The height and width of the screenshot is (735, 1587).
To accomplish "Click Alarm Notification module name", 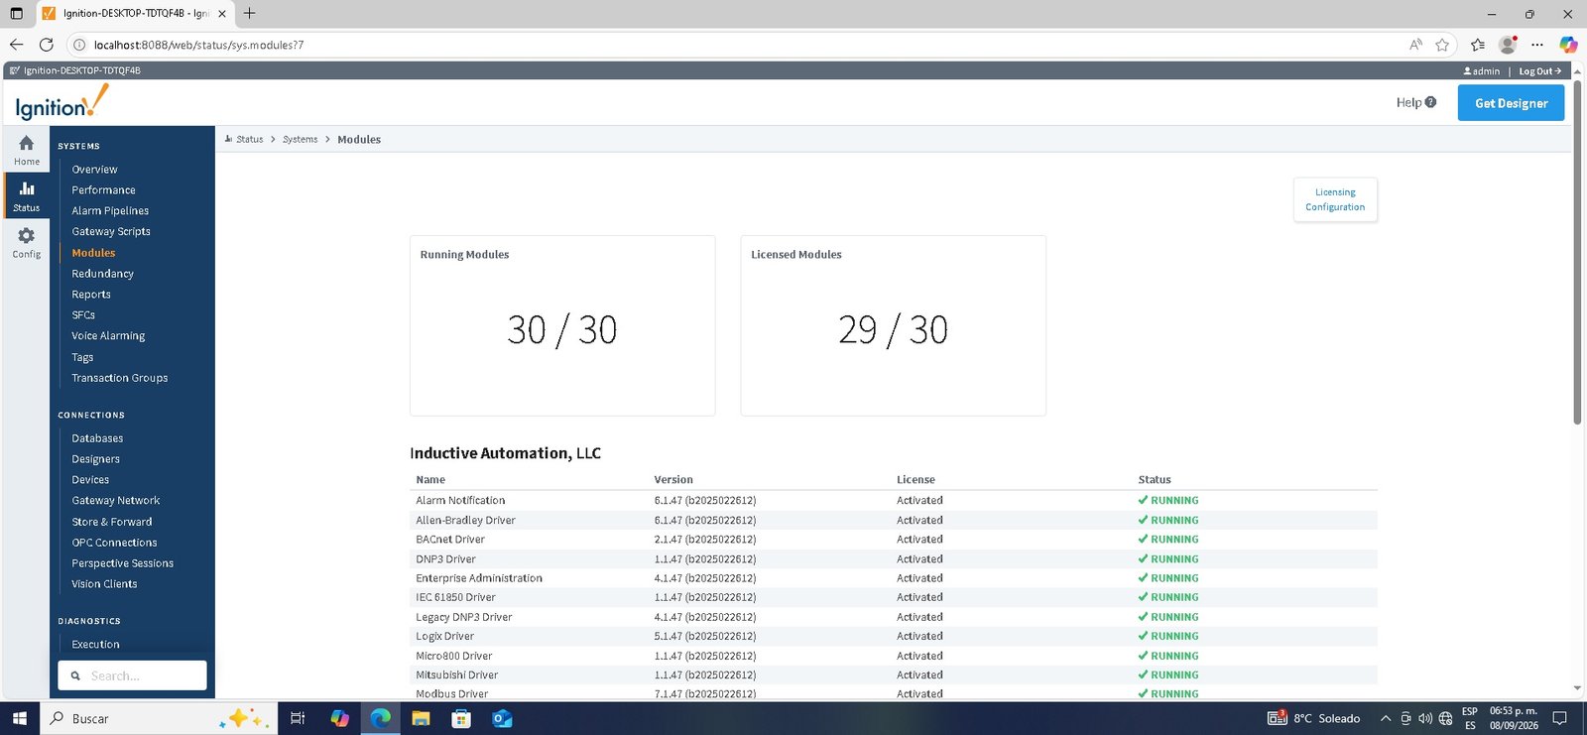I will tap(460, 501).
